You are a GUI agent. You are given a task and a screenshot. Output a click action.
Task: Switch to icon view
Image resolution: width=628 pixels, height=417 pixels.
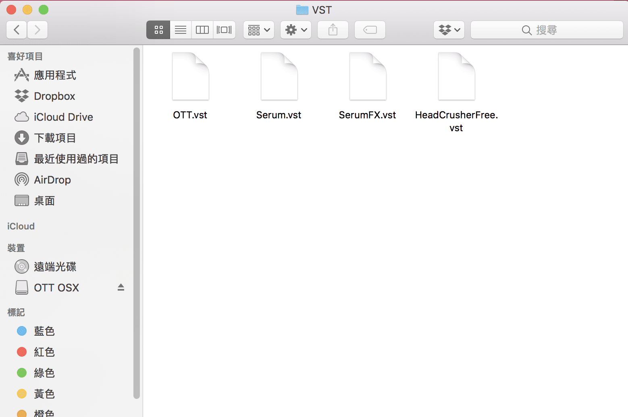coord(158,30)
